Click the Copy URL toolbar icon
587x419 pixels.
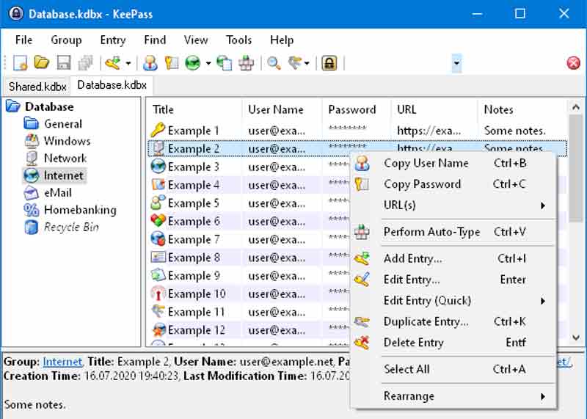225,63
